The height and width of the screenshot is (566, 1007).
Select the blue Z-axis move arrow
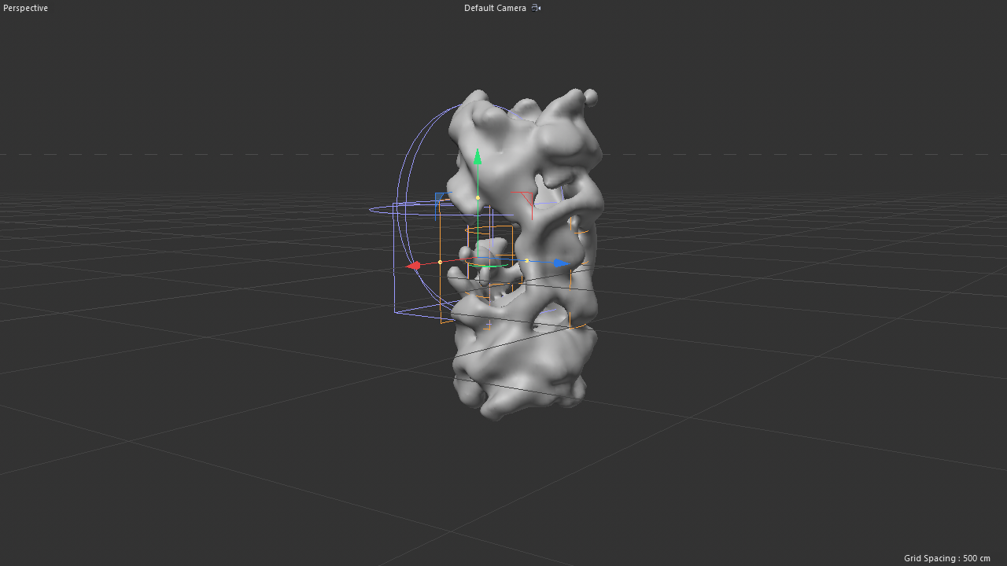coord(559,262)
